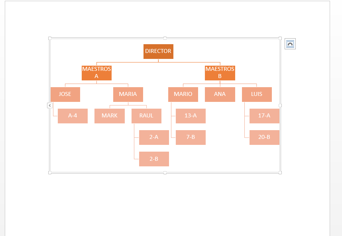Click the MARIA node

[128, 94]
